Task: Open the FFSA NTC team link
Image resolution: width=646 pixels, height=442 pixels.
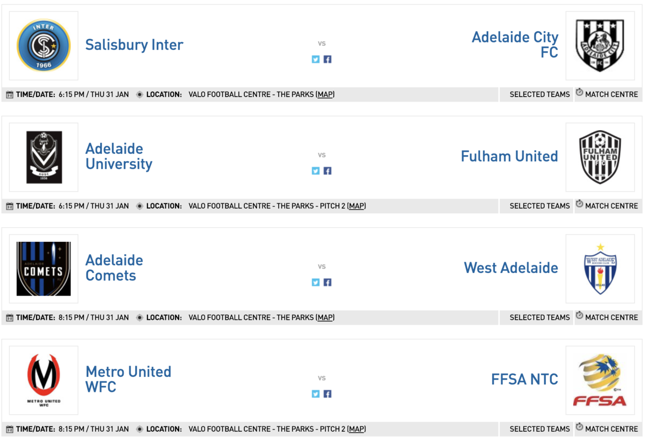Action: pyautogui.click(x=524, y=379)
